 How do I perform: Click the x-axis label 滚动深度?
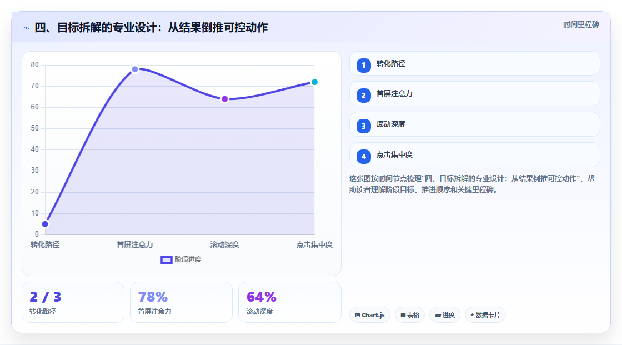[x=224, y=244]
